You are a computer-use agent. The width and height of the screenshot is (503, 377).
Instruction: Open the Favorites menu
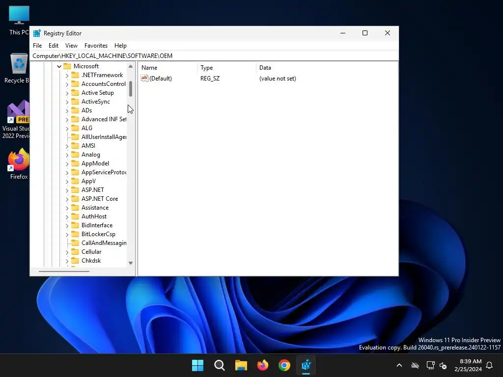[96, 46]
